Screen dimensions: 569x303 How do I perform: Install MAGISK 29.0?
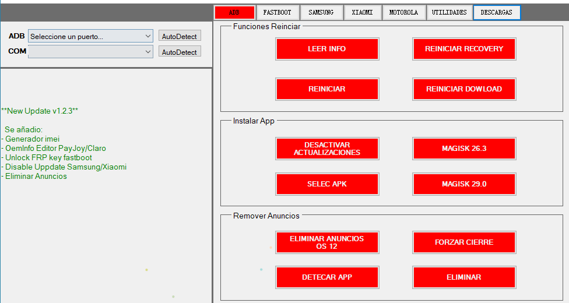pyautogui.click(x=464, y=184)
